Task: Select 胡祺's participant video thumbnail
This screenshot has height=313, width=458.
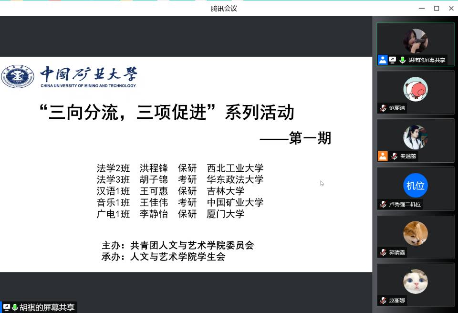Action: point(415,41)
